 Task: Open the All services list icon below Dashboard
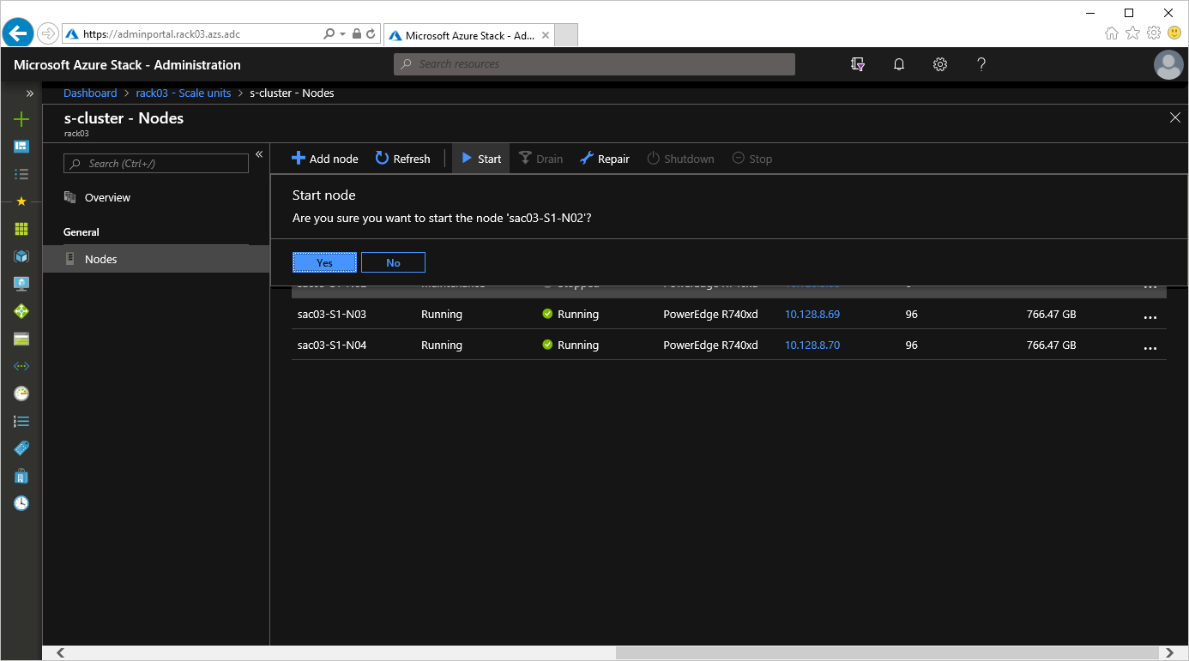tap(21, 174)
